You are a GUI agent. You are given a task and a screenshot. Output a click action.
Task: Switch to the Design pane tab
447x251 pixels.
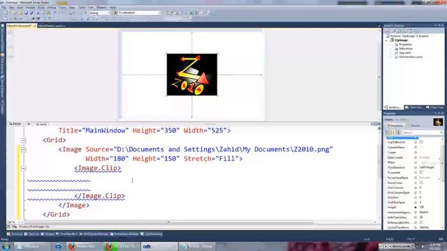point(15,124)
